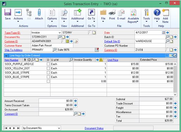Click the Item Number column link

coord(11,60)
